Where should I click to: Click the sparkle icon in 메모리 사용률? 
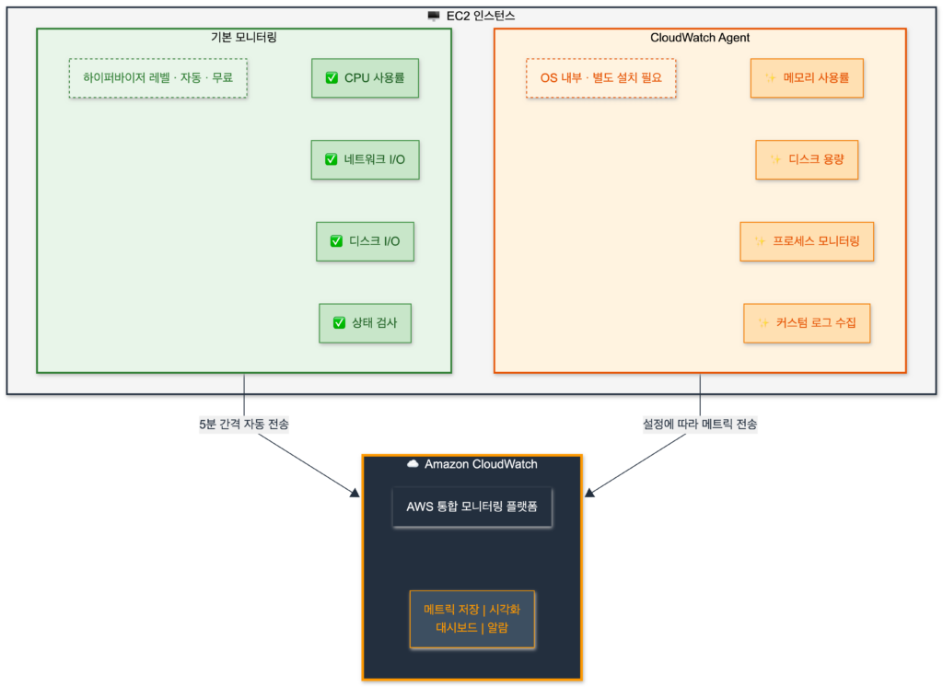(x=771, y=78)
